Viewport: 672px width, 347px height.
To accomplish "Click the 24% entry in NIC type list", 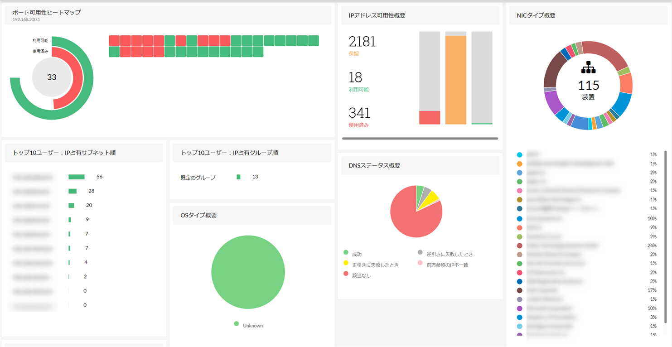I will [x=586, y=245].
